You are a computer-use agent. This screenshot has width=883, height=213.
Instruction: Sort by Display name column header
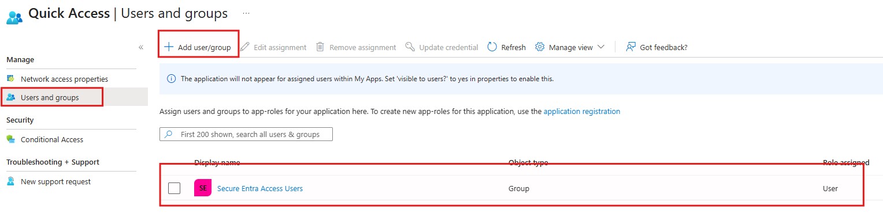click(217, 163)
